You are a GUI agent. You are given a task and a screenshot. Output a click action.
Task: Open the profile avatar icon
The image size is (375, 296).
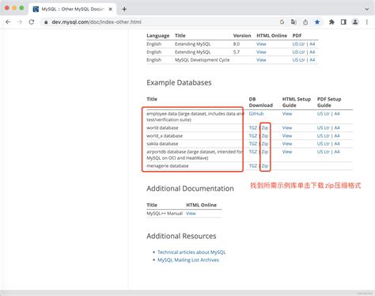pyautogui.click(x=355, y=22)
